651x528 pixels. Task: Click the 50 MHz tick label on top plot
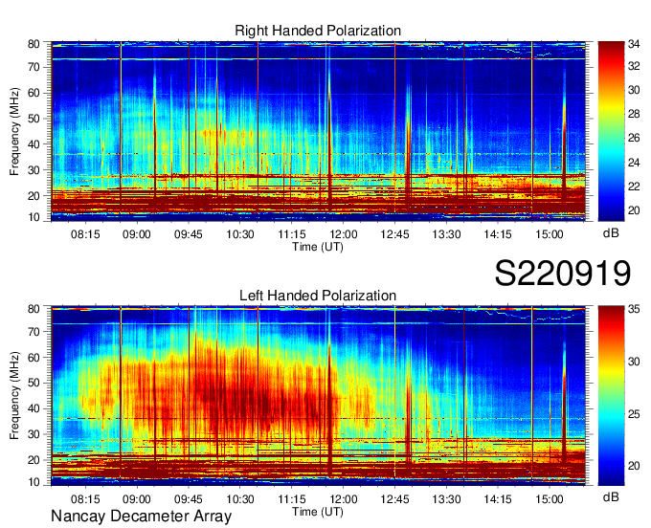34,119
